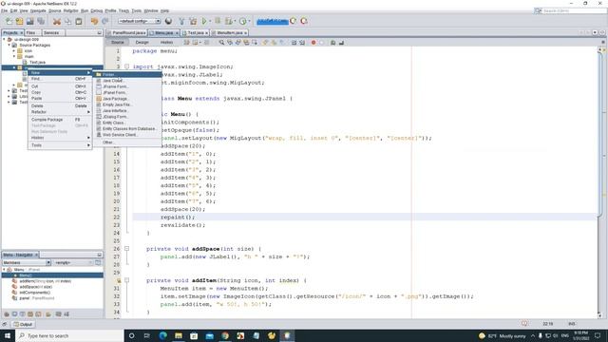Click Compile Package in context menu
This screenshot has height=342, width=608.
60,120
